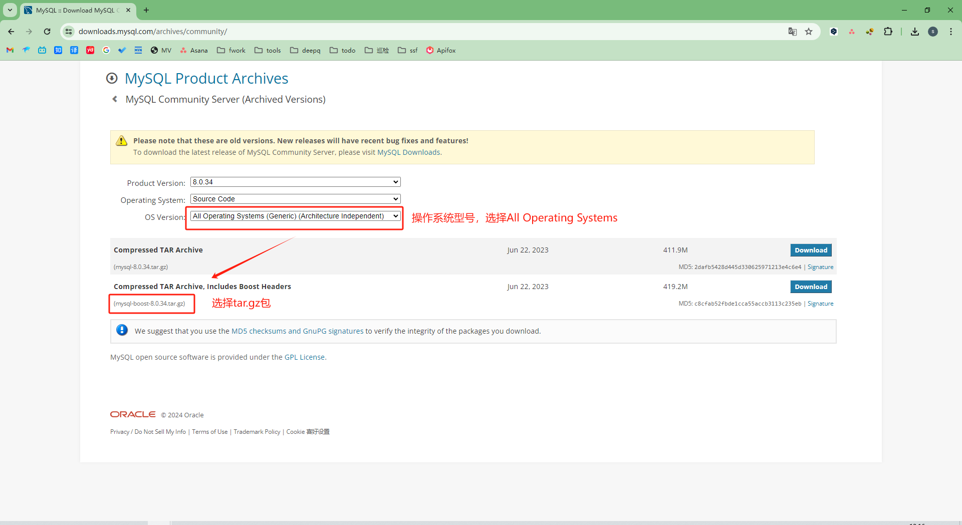
Task: Open the blue checkmark bookmark icon
Action: (x=122, y=50)
